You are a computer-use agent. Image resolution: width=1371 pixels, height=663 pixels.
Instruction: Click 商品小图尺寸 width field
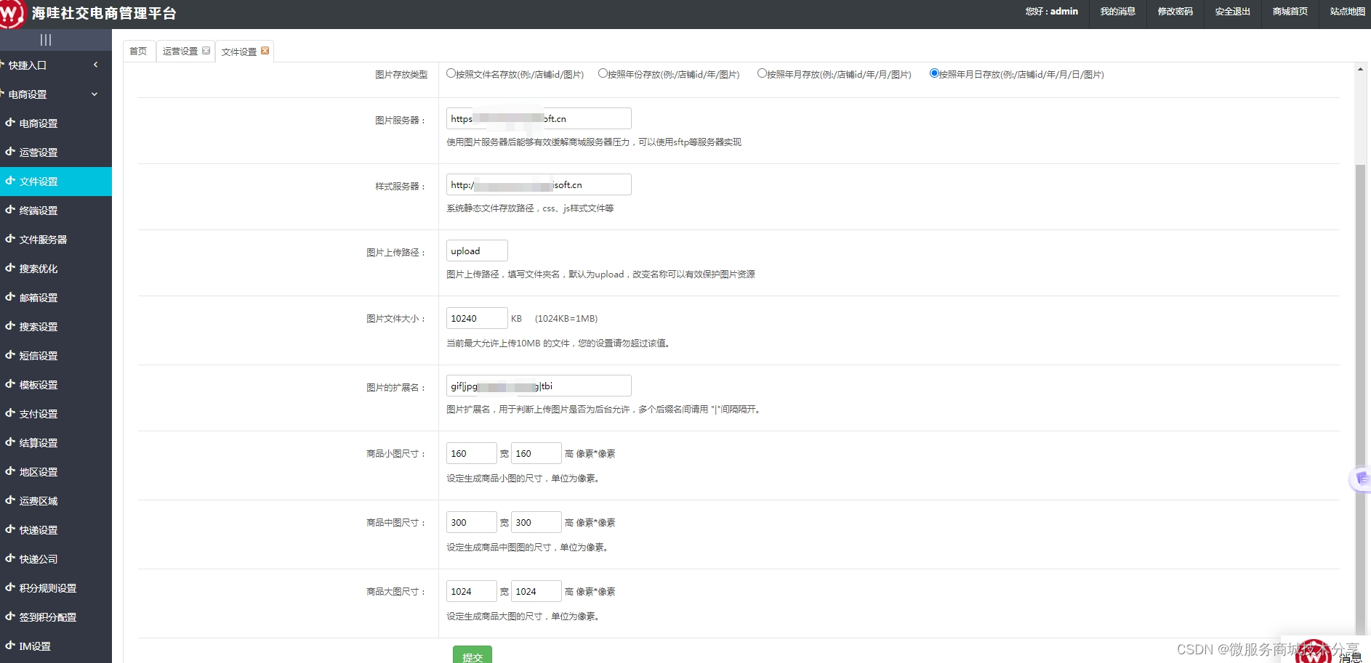click(x=472, y=453)
